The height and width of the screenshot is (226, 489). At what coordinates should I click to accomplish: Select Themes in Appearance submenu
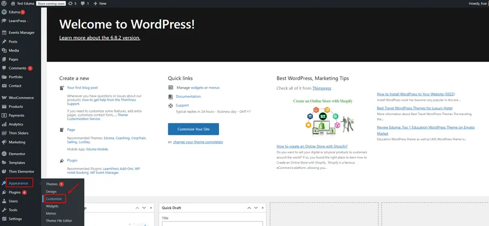point(52,184)
